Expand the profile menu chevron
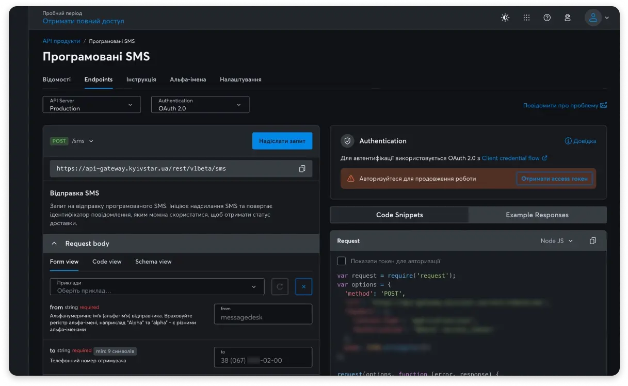628x386 pixels. point(607,18)
